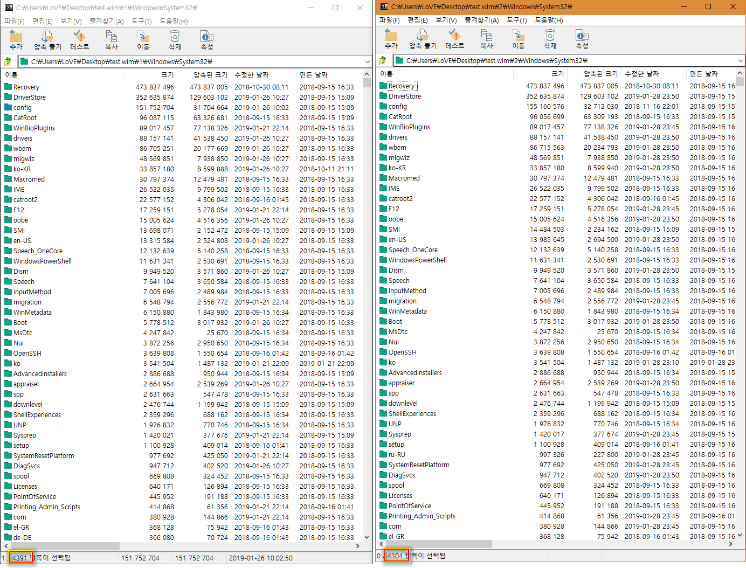Sort by 크기 column in right window
746x568 pixels.
coord(540,73)
